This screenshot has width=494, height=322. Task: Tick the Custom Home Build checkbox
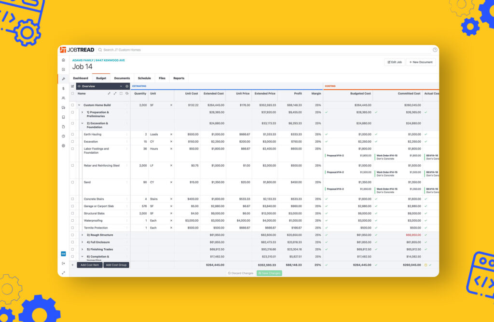coord(72,105)
